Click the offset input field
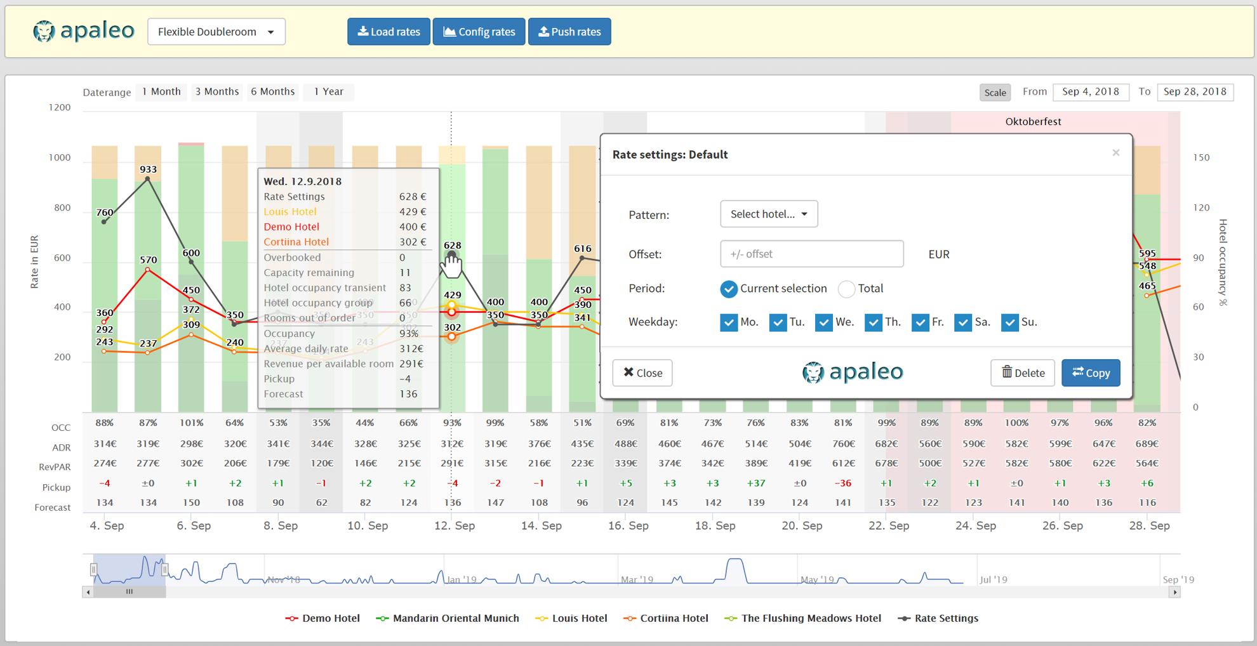1257x646 pixels. pyautogui.click(x=811, y=254)
